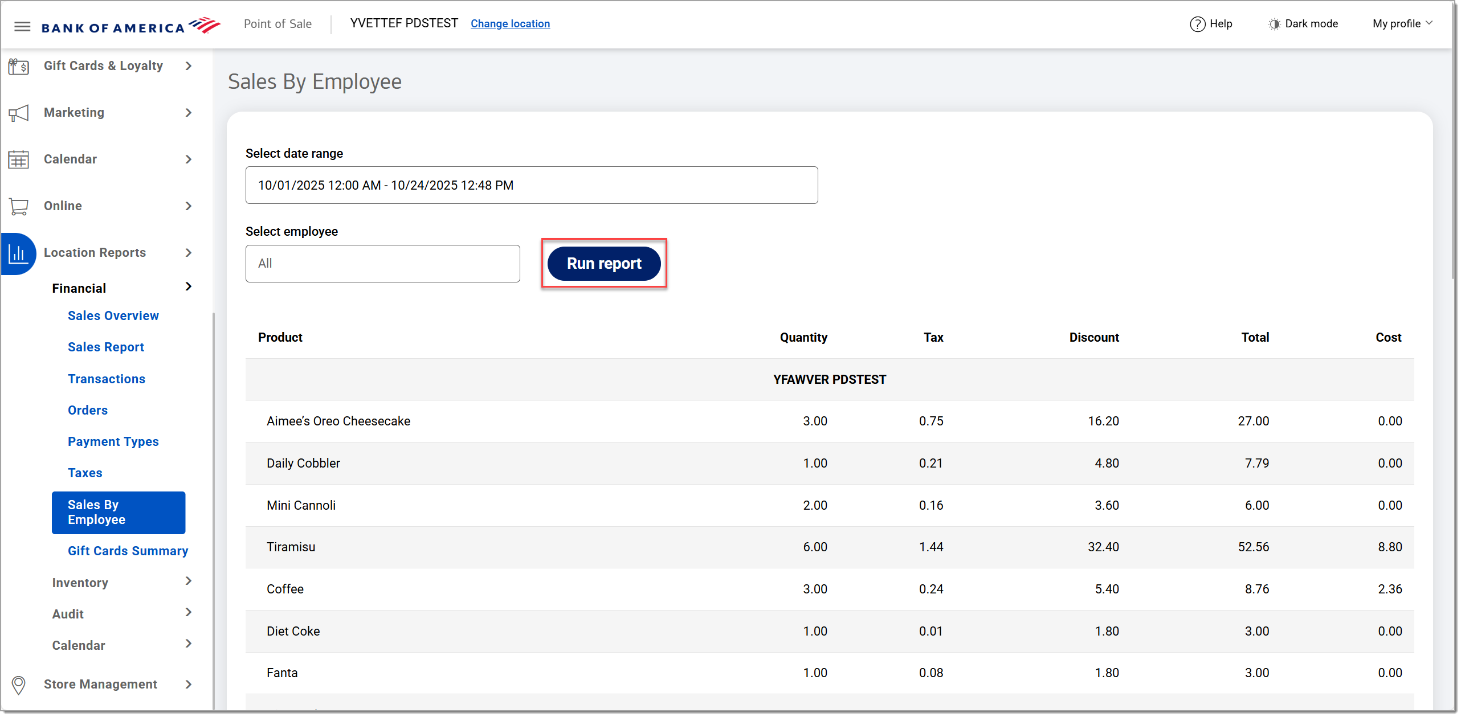Click the date range input field
Screen dimensions: 1461x717
click(531, 185)
